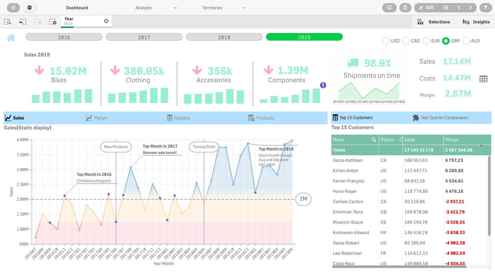This screenshot has width=495, height=272.
Task: Step back one selection
Action: pos(23,22)
